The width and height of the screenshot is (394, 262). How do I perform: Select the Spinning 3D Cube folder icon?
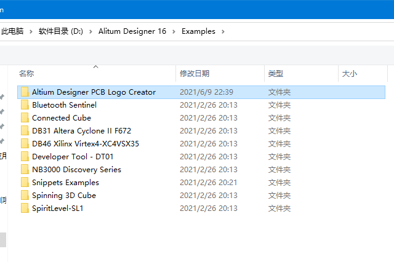pos(25,196)
